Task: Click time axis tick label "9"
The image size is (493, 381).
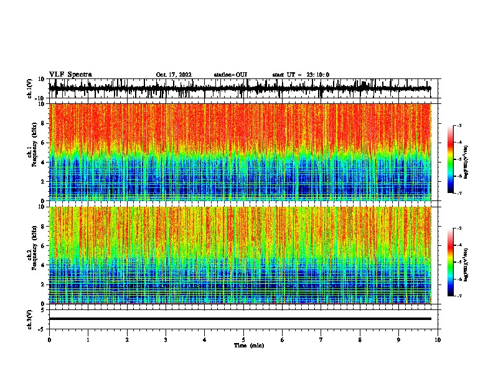Action: pyautogui.click(x=398, y=340)
